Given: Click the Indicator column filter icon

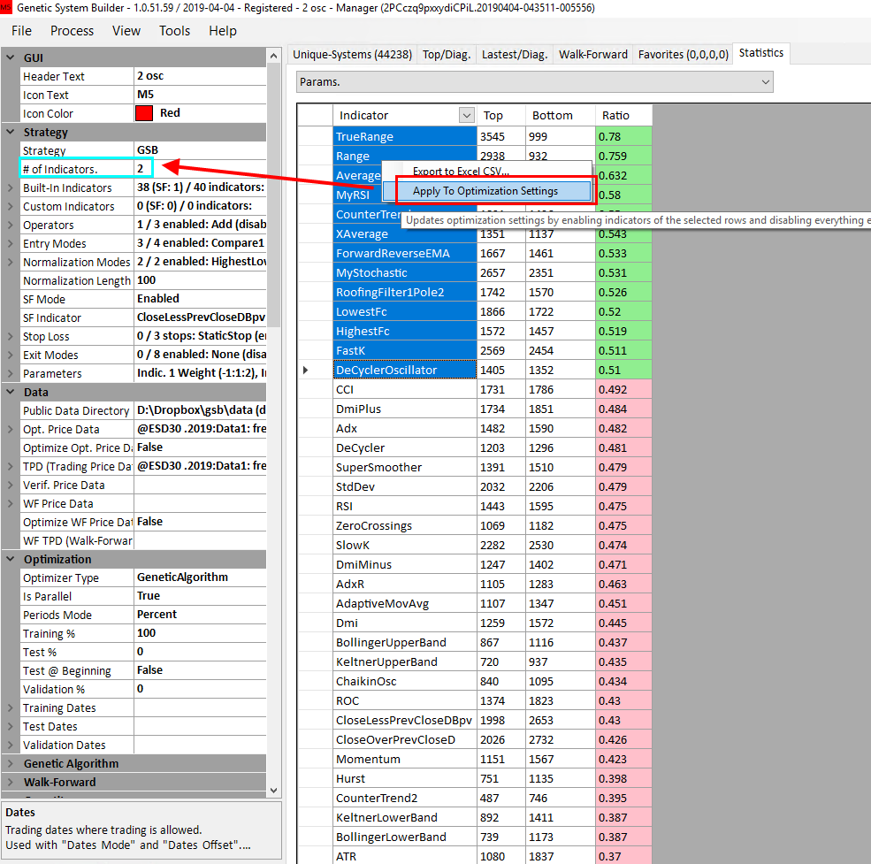Looking at the screenshot, I should click(x=466, y=115).
